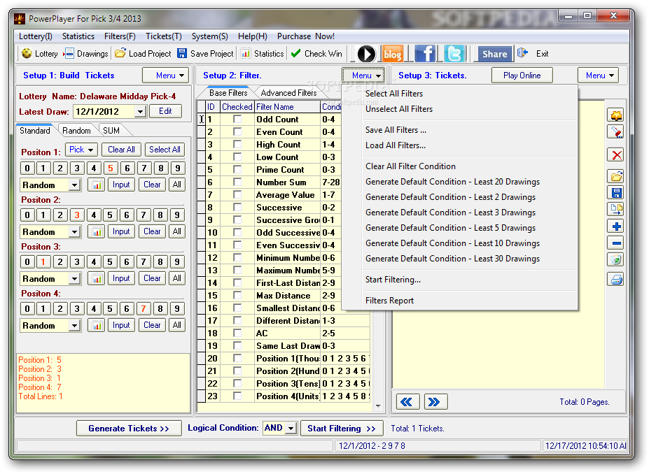Image resolution: width=649 pixels, height=474 pixels.
Task: Expand Position 4 Random combo box
Action: tap(74, 326)
